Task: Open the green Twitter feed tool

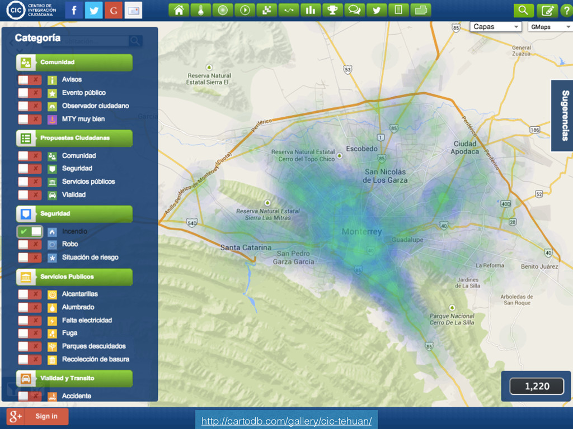Action: click(377, 10)
